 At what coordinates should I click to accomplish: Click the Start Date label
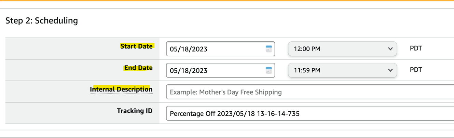click(x=137, y=46)
